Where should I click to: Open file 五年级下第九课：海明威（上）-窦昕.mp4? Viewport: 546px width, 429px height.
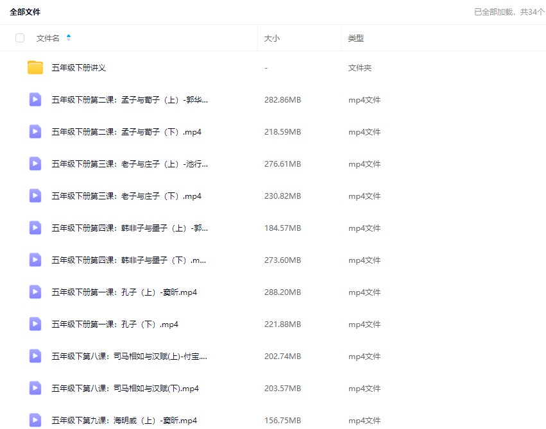(x=124, y=420)
